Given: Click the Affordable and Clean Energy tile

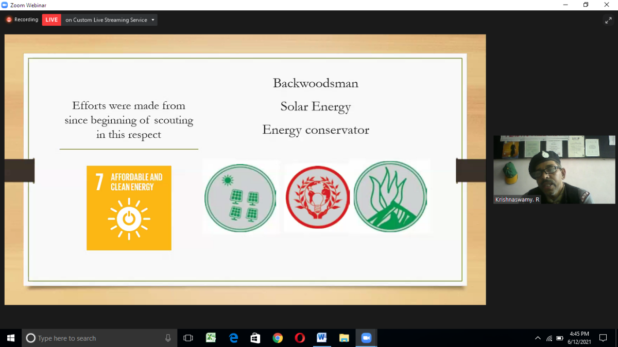Looking at the screenshot, I should tap(129, 208).
